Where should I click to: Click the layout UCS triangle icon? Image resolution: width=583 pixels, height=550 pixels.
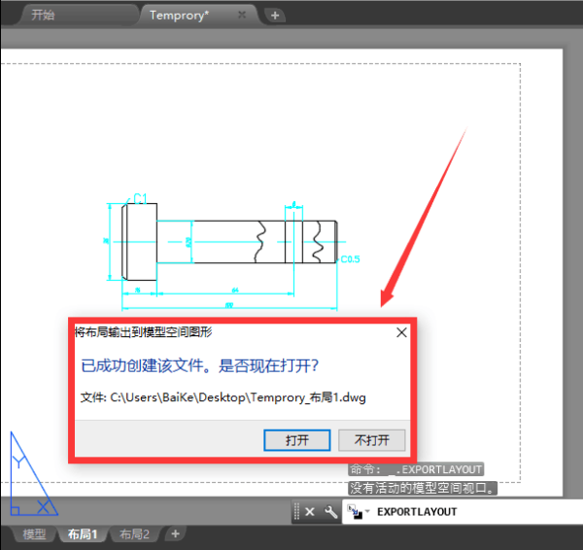[33, 474]
